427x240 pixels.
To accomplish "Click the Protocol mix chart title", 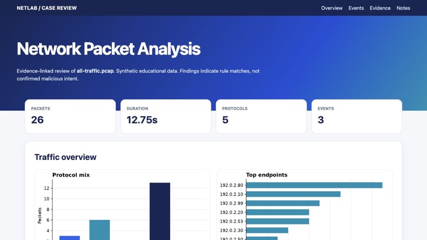I will click(x=71, y=175).
